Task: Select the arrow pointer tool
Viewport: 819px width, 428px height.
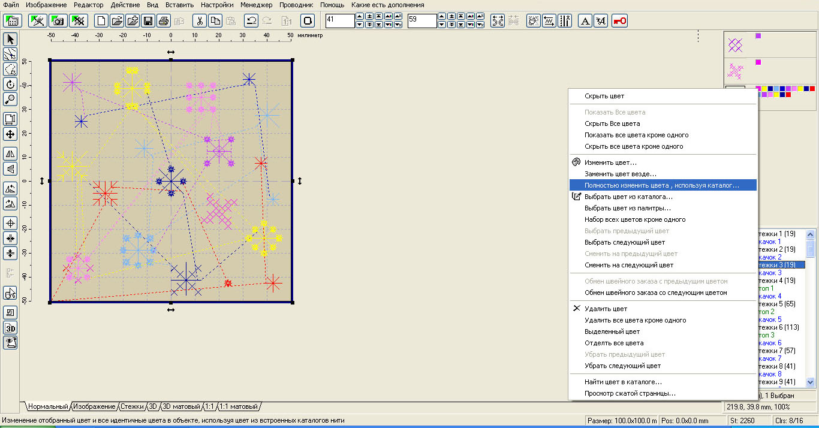Action: 10,40
